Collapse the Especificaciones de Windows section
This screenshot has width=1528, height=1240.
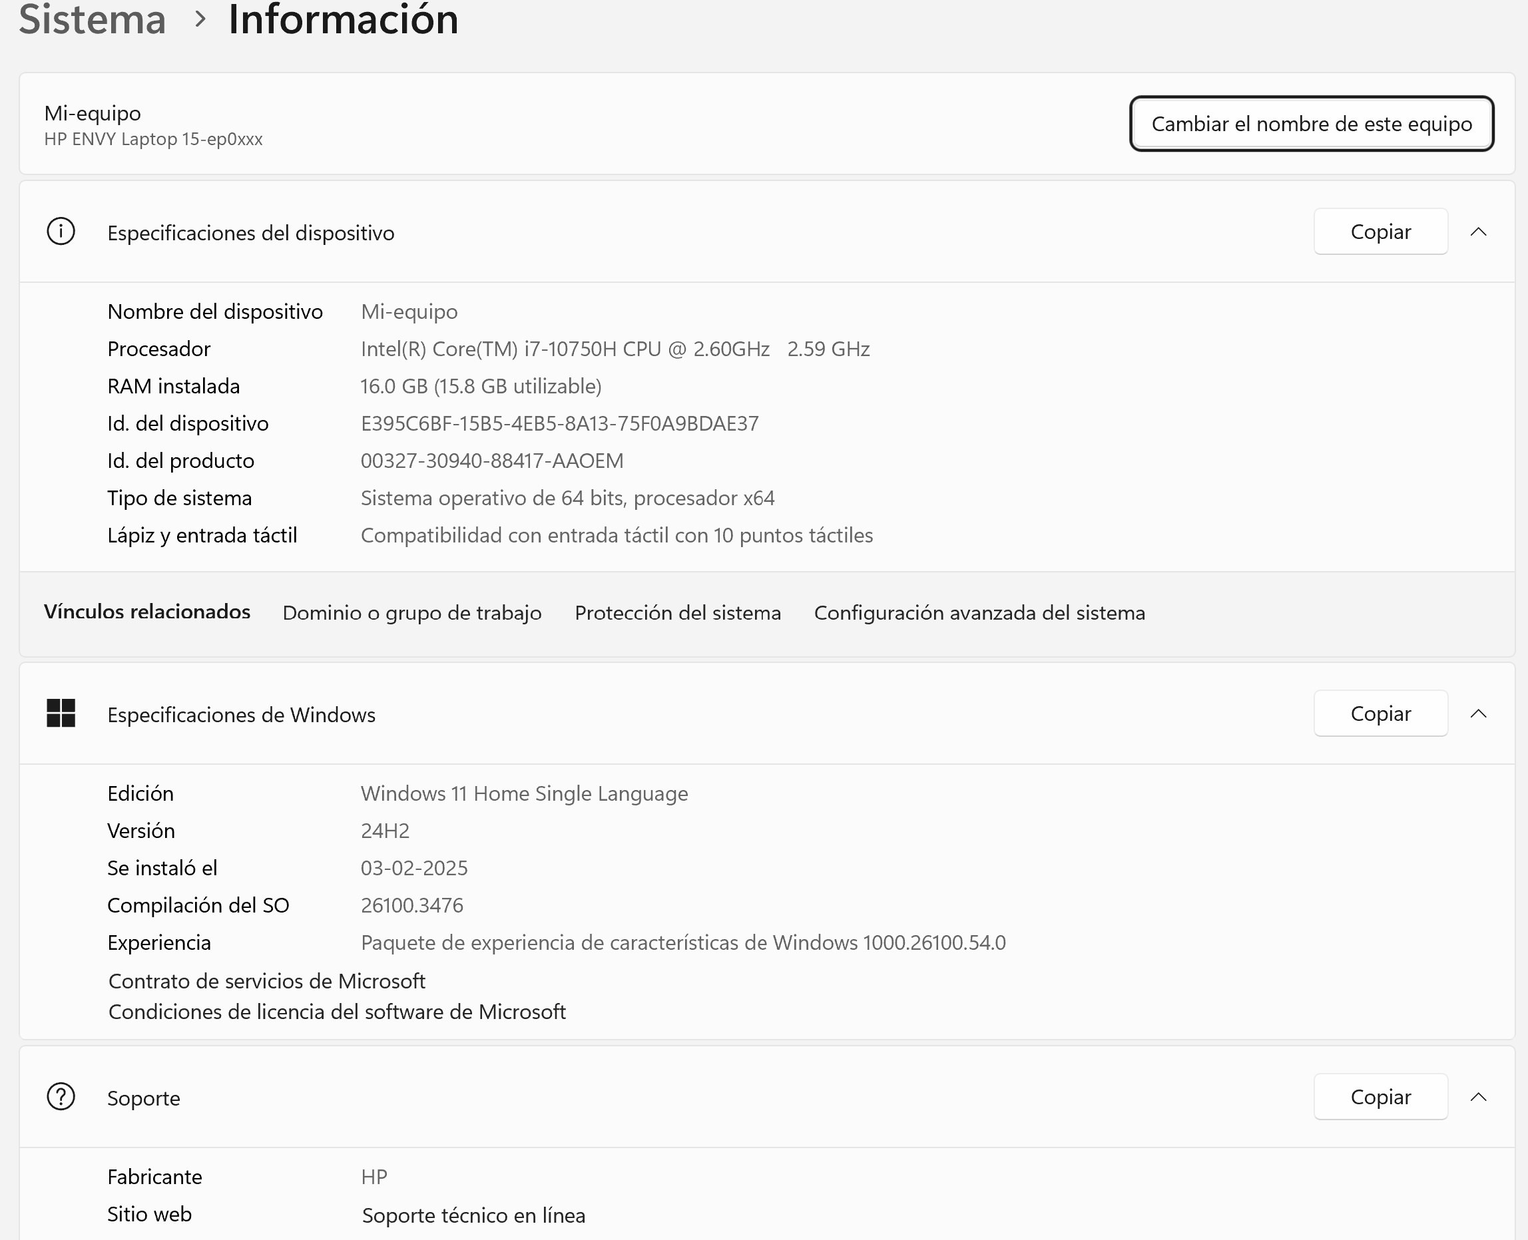[x=1479, y=714]
